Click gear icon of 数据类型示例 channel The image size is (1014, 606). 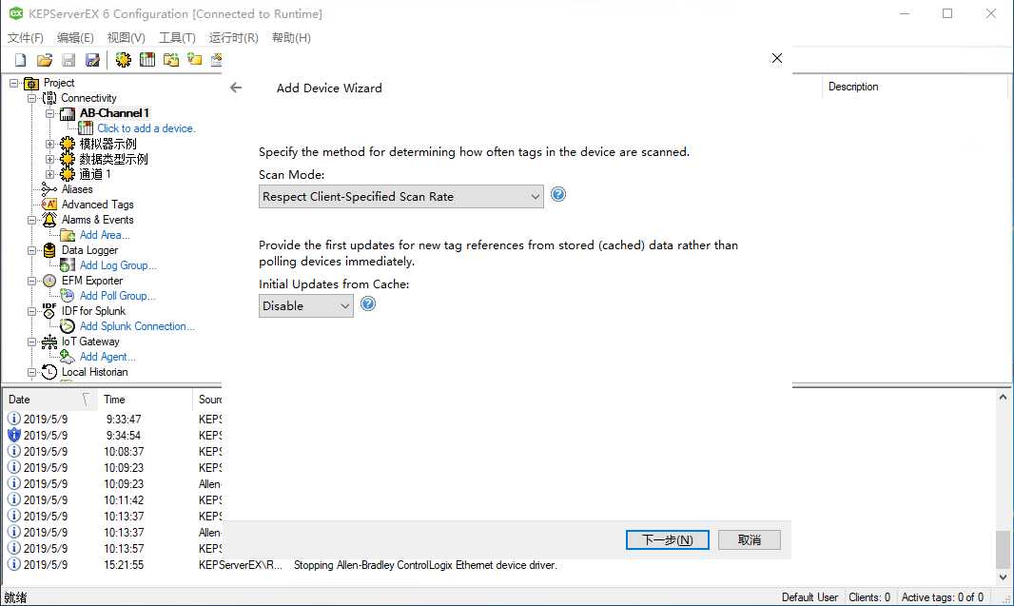[x=68, y=159]
